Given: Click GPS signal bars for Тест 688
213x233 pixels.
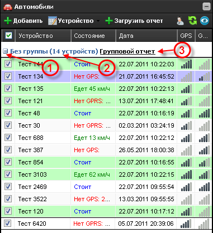Looking at the screenshot, I should pos(186,138).
